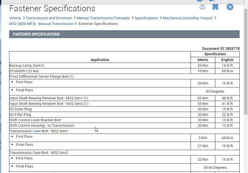Click the 22 lb ft Oil Filler value
The height and width of the screenshot is (173, 248).
[x=227, y=115]
